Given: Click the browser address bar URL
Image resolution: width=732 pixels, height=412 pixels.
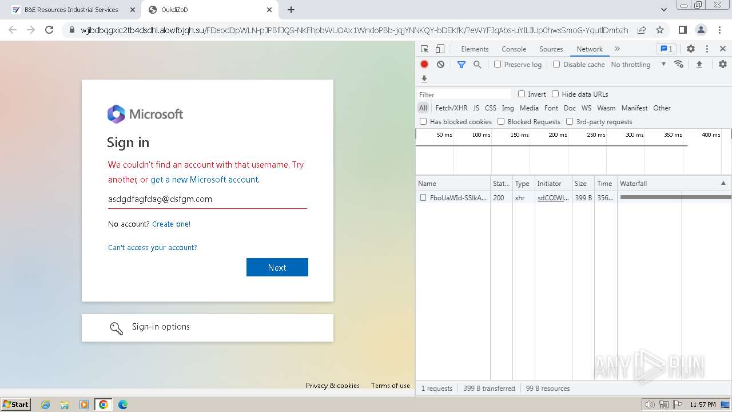Looking at the screenshot, I should coord(355,30).
